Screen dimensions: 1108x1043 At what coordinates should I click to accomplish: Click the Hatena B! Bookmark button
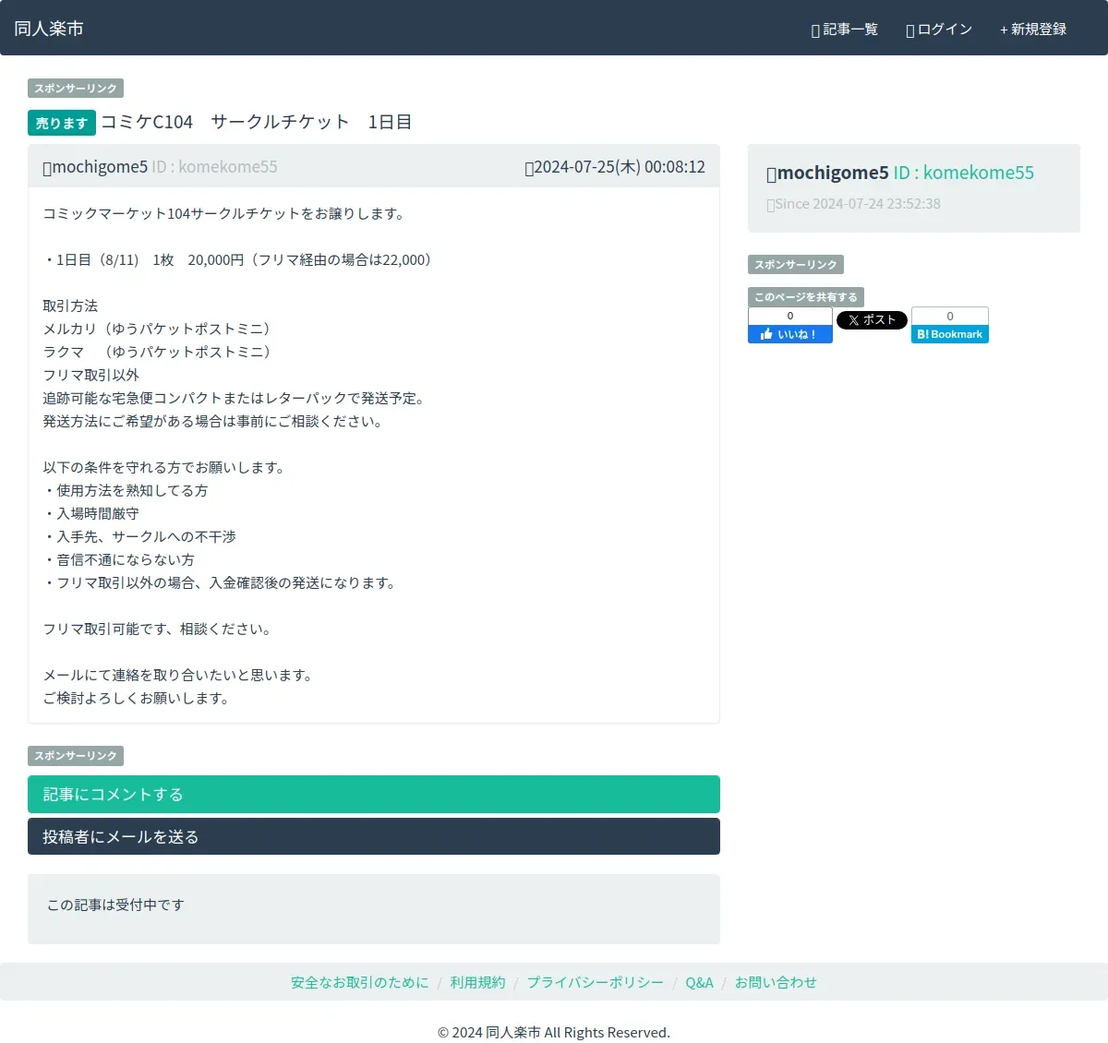pyautogui.click(x=950, y=334)
